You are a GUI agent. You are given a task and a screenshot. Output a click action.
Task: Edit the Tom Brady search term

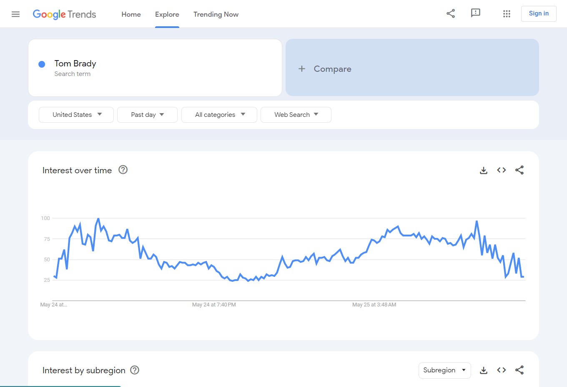[155, 68]
